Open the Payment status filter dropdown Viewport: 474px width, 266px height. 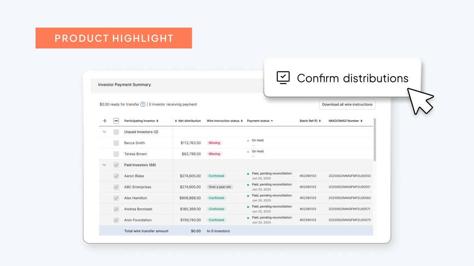272,121
